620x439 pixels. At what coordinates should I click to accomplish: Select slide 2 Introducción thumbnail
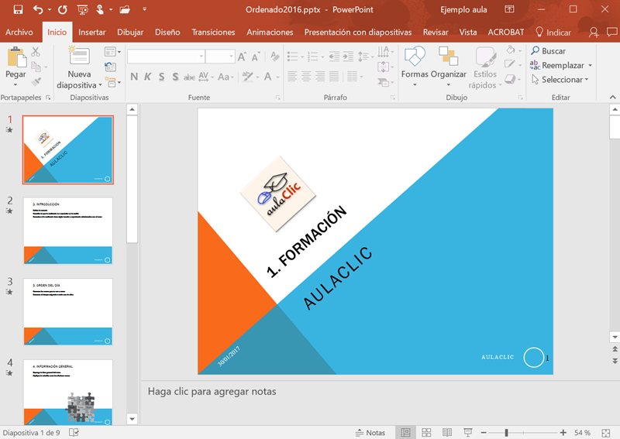(x=68, y=231)
